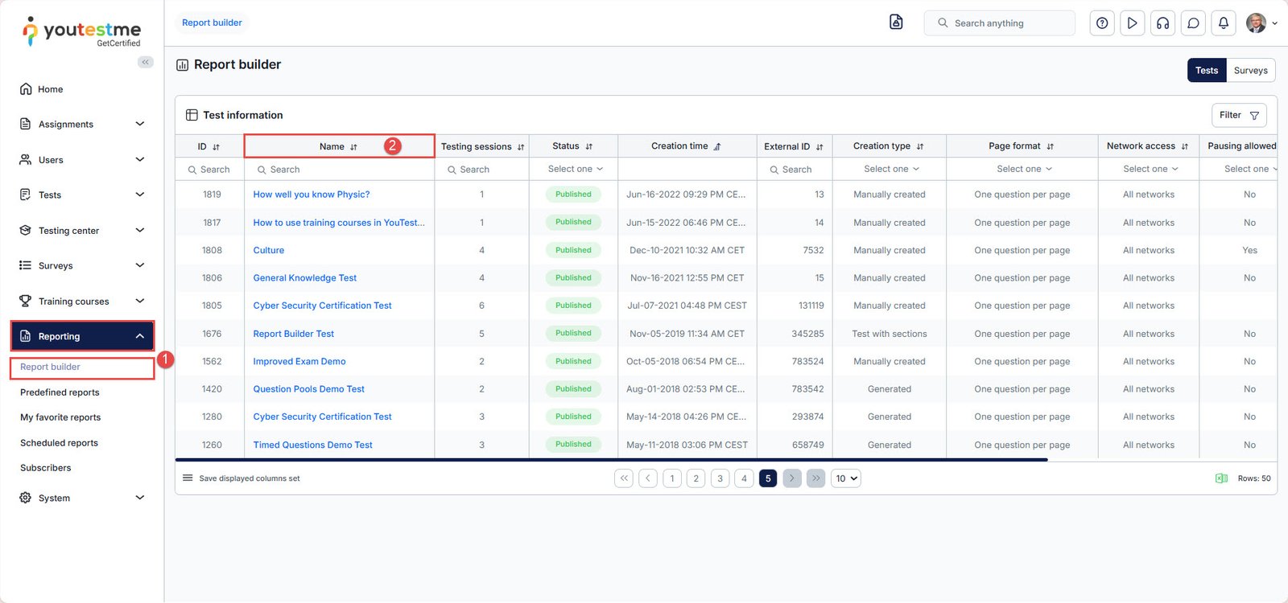Open Predefined reports in sidebar
Screen dimensions: 1288x603
tap(60, 392)
